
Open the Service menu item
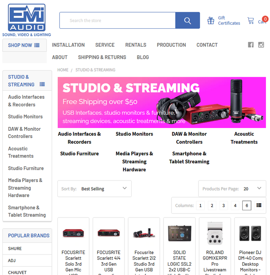pyautogui.click(x=105, y=45)
